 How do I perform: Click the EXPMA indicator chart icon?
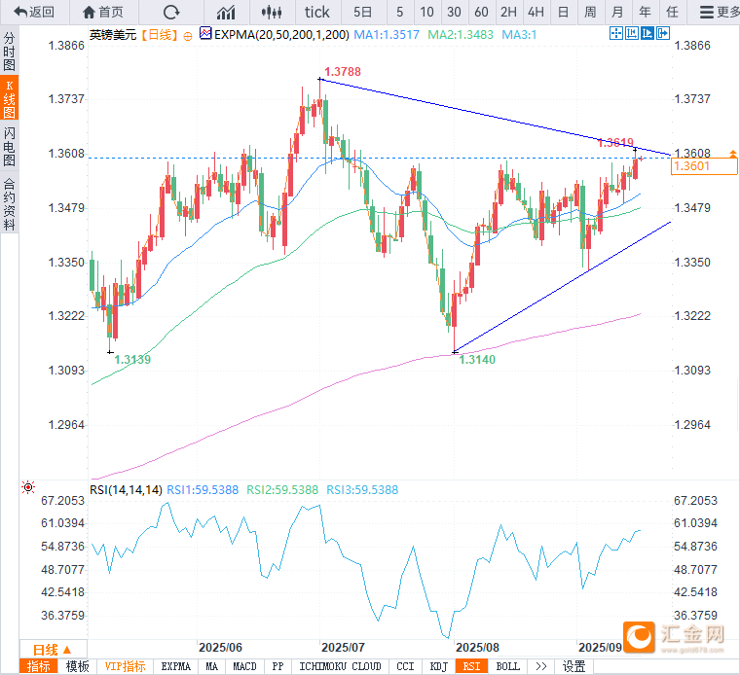pyautogui.click(x=205, y=33)
